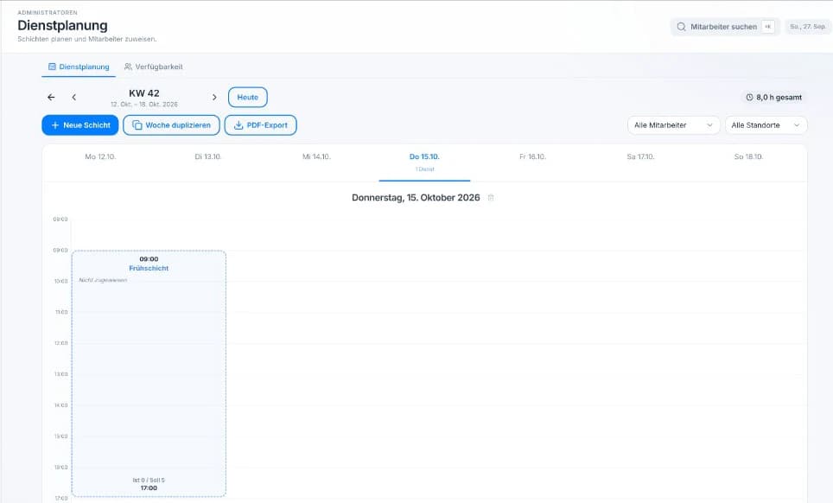
Task: Advance to next week with the right chevron
Action: click(x=214, y=97)
